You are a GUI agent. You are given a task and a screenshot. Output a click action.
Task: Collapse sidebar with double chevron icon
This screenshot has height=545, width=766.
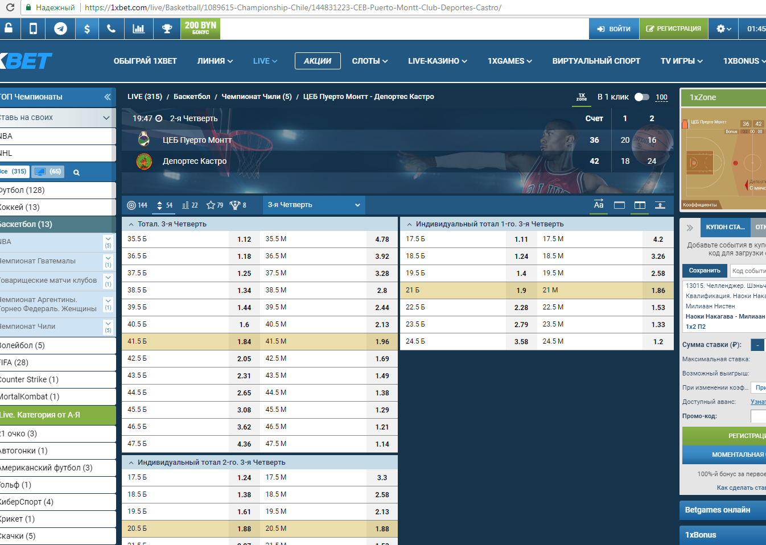point(108,97)
